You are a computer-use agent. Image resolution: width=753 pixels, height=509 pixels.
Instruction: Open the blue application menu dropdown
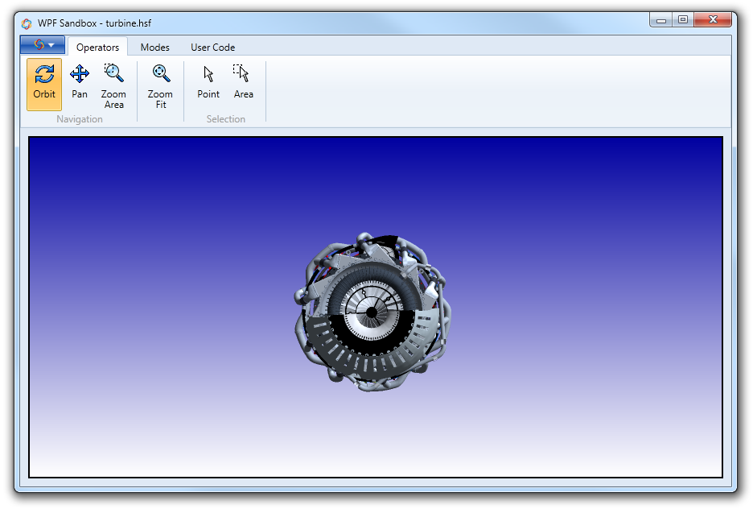pyautogui.click(x=43, y=45)
